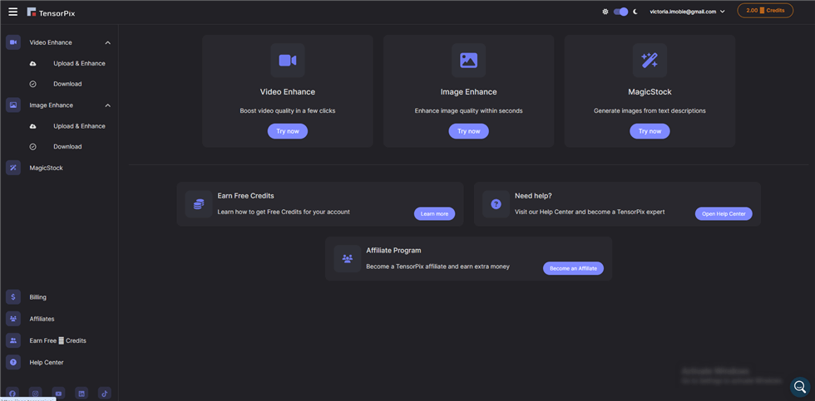Viewport: 815px width, 401px height.
Task: Click the 2.00 Credits button
Action: coord(765,10)
